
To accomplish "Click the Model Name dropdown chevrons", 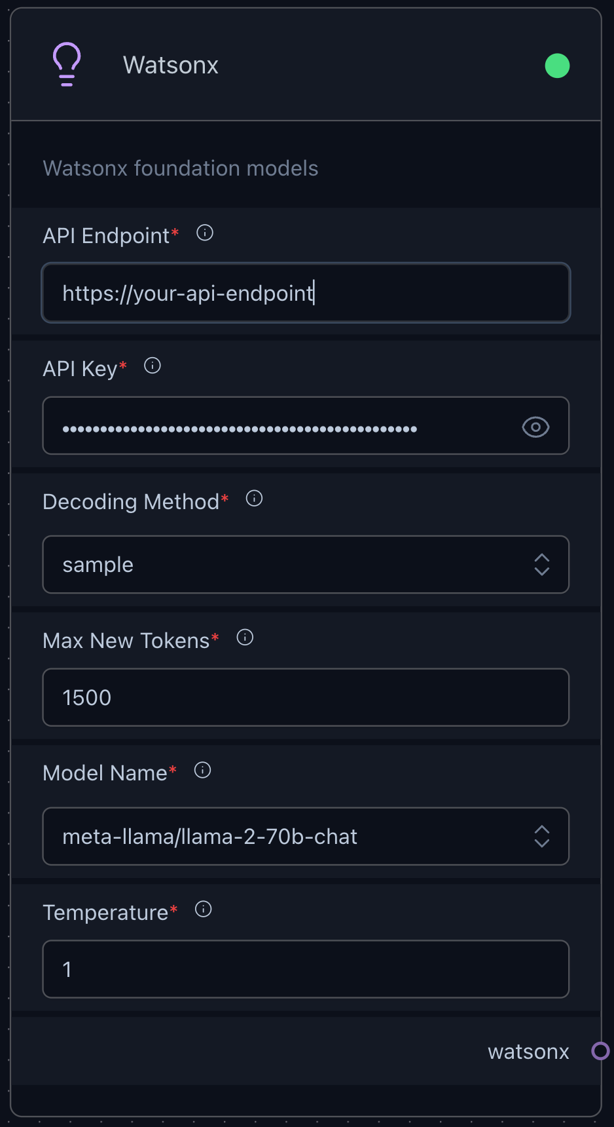I will click(541, 837).
